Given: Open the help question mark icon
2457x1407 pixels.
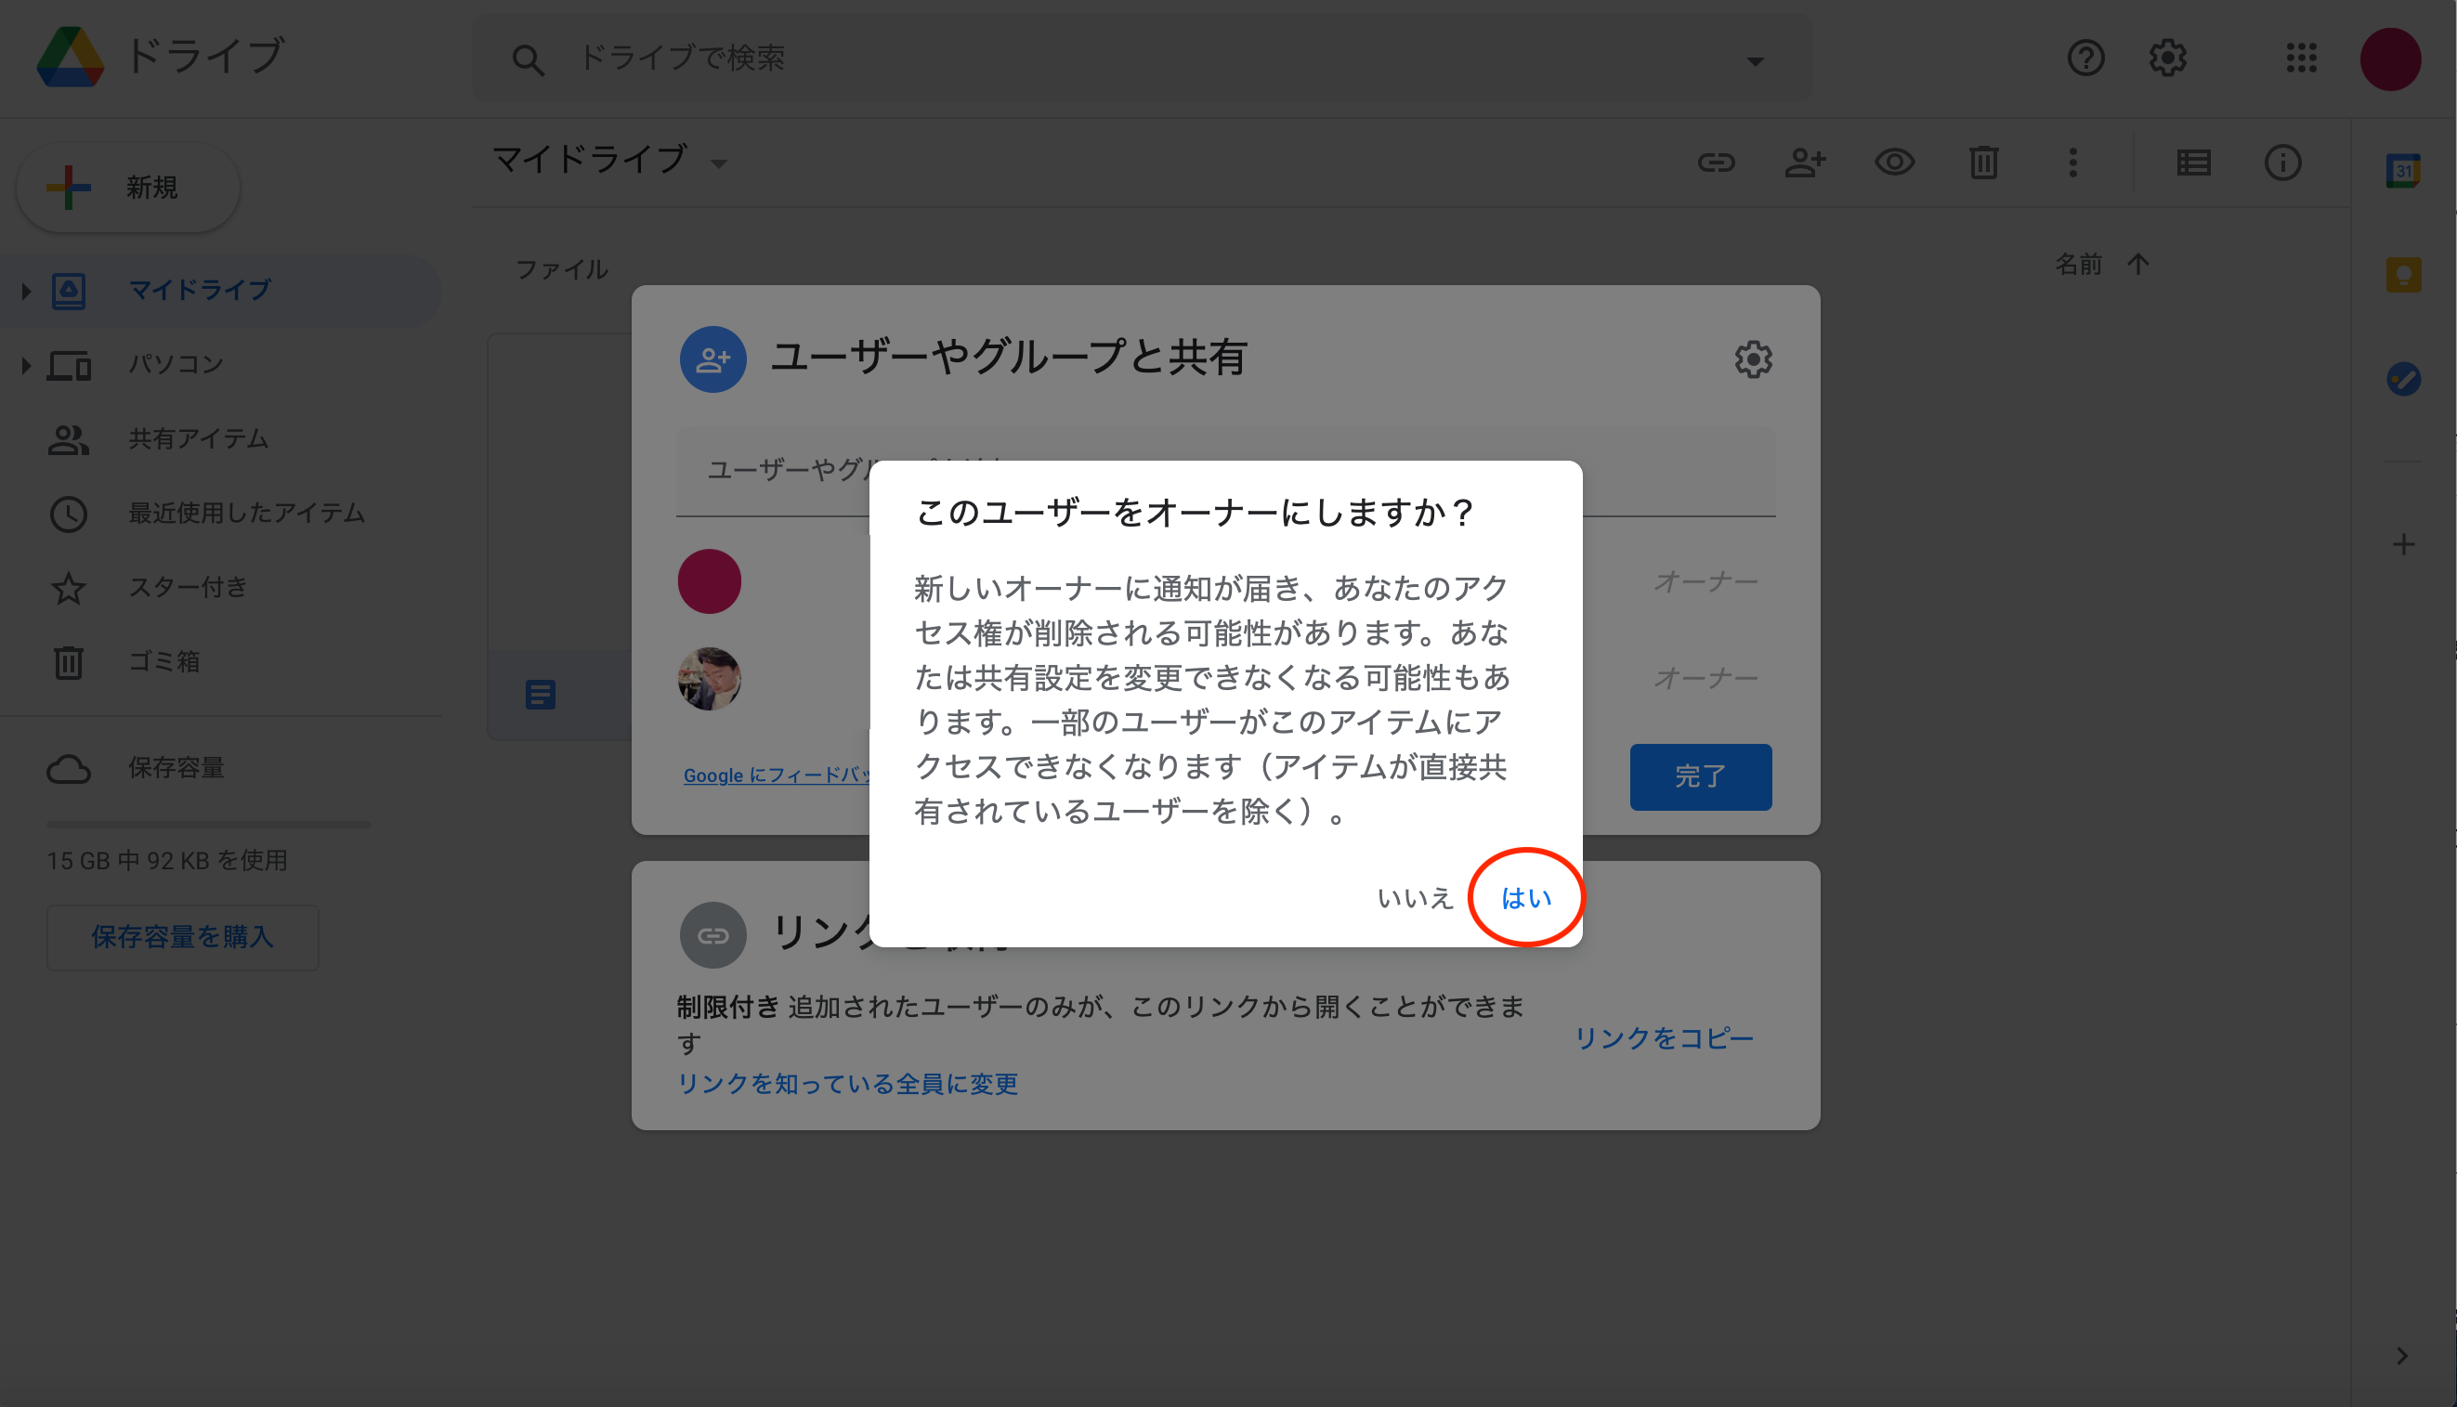Looking at the screenshot, I should pos(2085,58).
